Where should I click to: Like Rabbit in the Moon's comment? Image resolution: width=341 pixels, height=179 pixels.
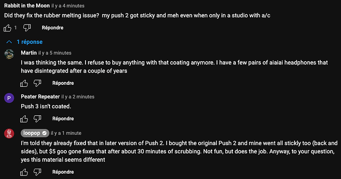coord(7,28)
